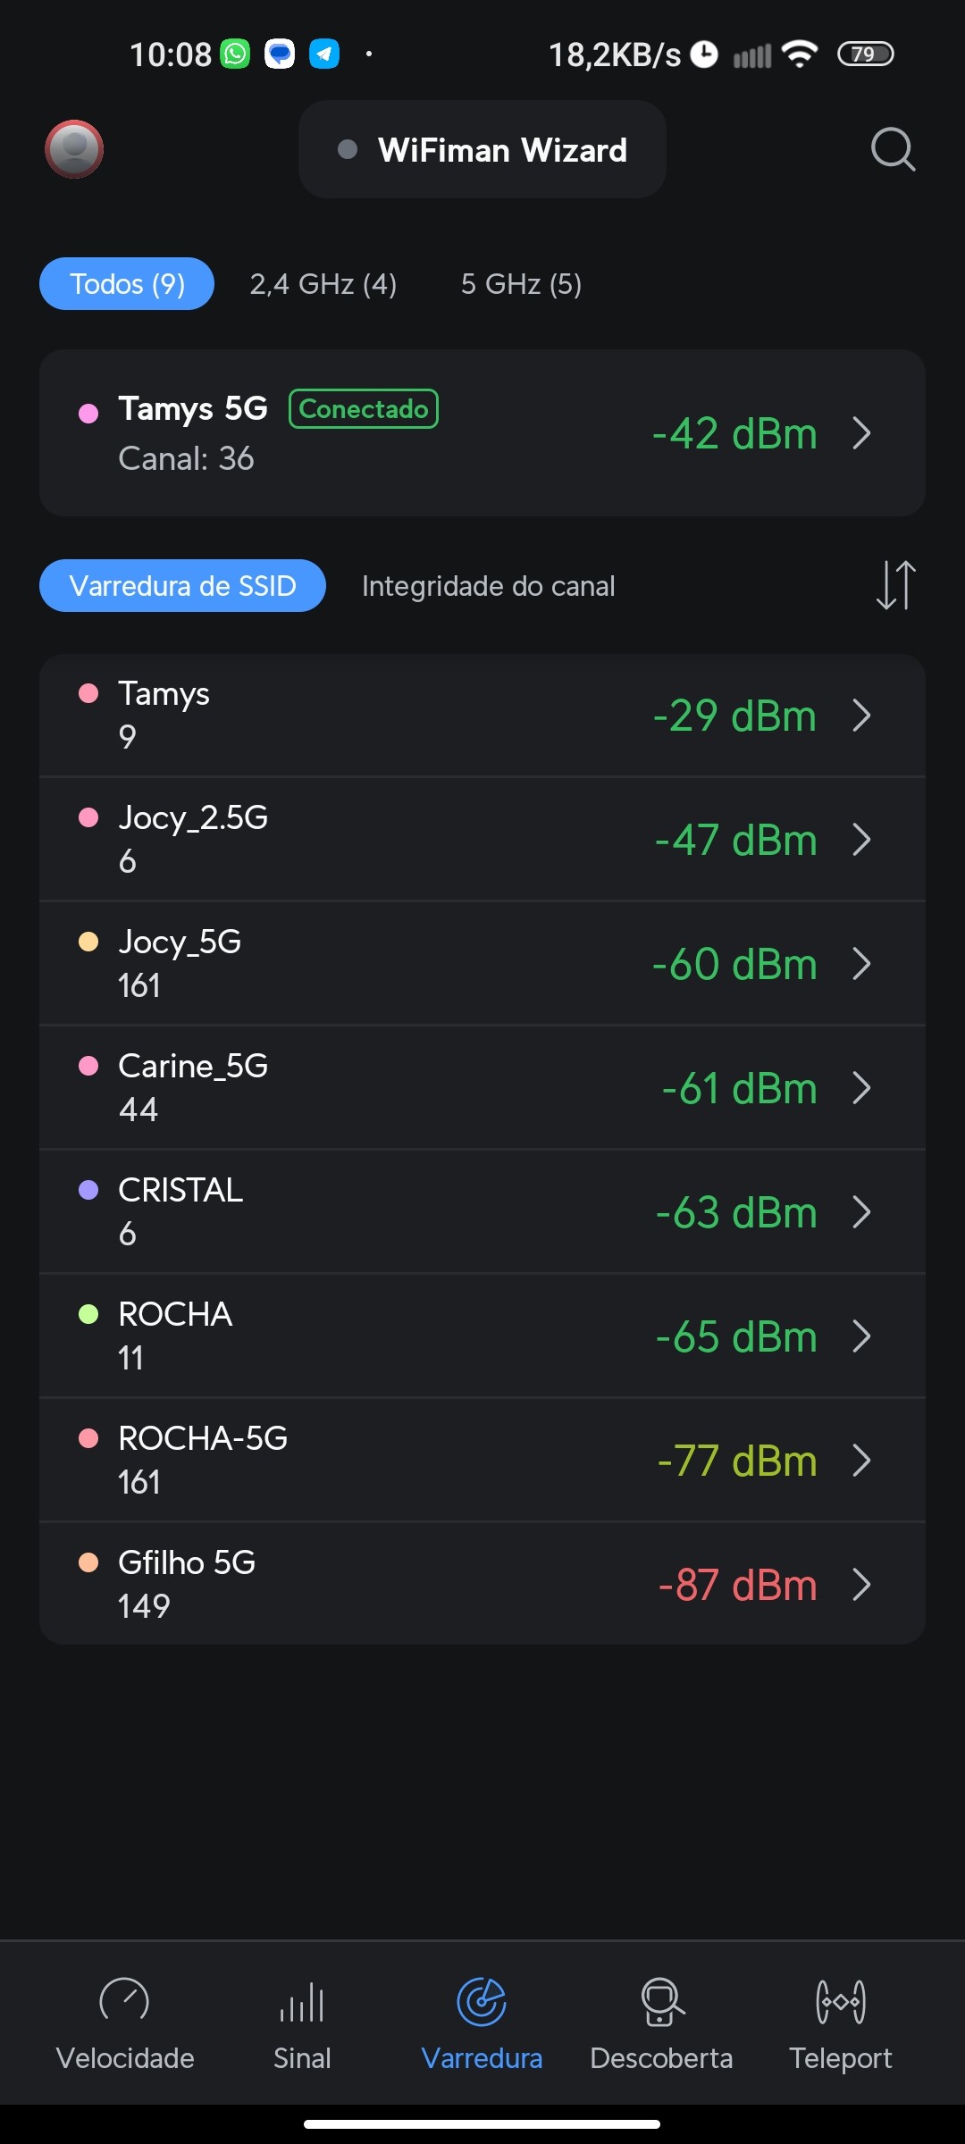Go to the Sinal signal bars icon
This screenshot has width=965, height=2144.
pos(302,2001)
